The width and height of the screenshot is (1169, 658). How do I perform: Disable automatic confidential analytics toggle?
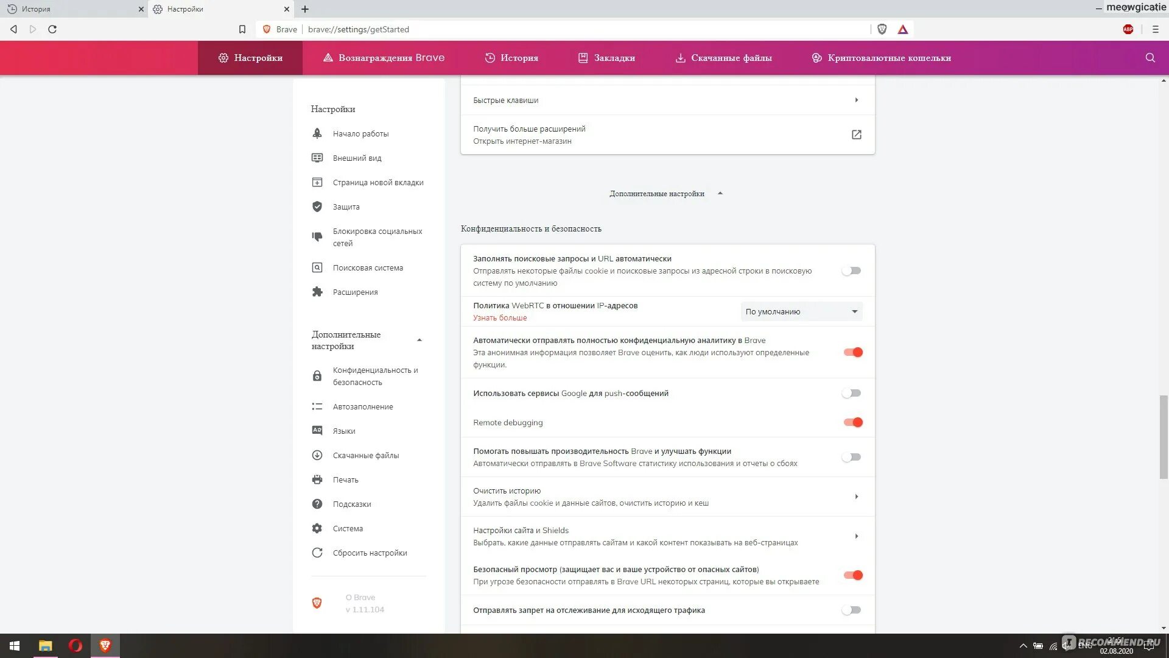[x=853, y=352]
